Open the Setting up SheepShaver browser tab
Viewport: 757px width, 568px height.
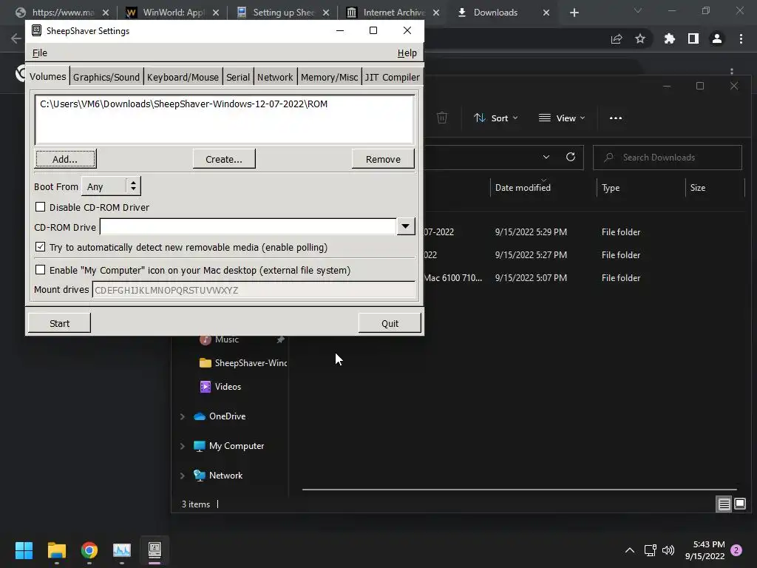coord(282,13)
